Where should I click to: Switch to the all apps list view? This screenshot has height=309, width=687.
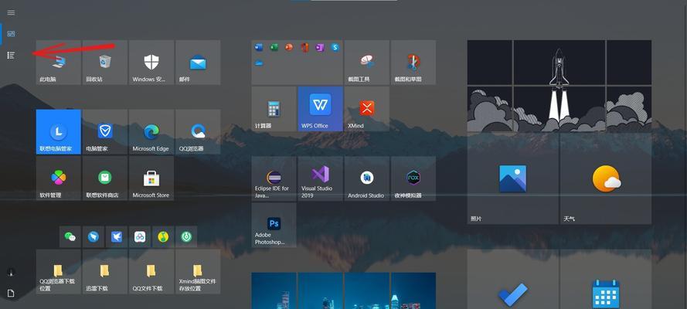click(11, 55)
